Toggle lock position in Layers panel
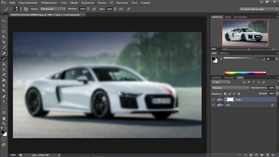Viewport: 279px width, 157px height. pos(234,94)
